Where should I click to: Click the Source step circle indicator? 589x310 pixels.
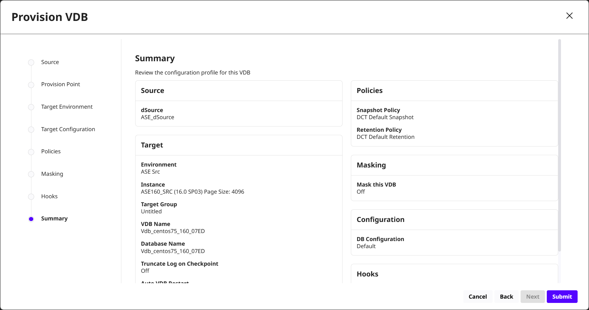31,62
